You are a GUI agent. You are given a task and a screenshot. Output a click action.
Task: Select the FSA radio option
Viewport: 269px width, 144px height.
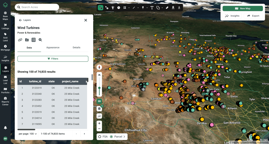pyautogui.click(x=100, y=137)
